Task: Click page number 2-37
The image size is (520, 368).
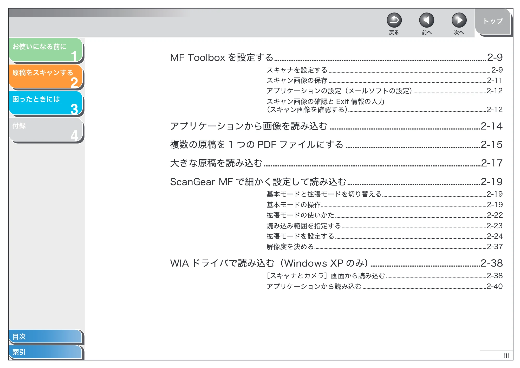Action: [x=495, y=247]
